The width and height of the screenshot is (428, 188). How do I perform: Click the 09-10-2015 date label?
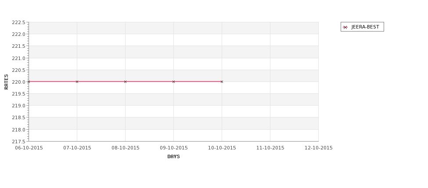tap(173, 148)
